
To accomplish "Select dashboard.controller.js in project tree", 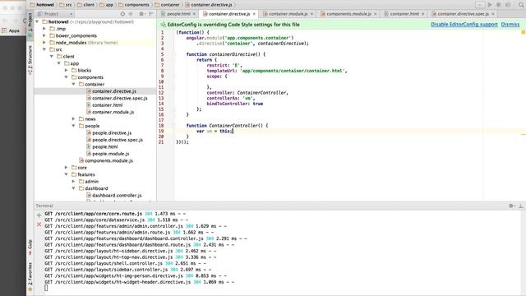I will point(117,196).
